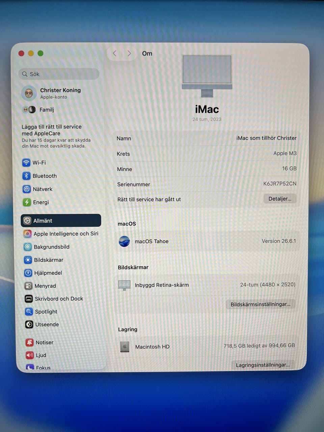
Task: Open the Bakgrundsbild icon
Action: point(28,247)
